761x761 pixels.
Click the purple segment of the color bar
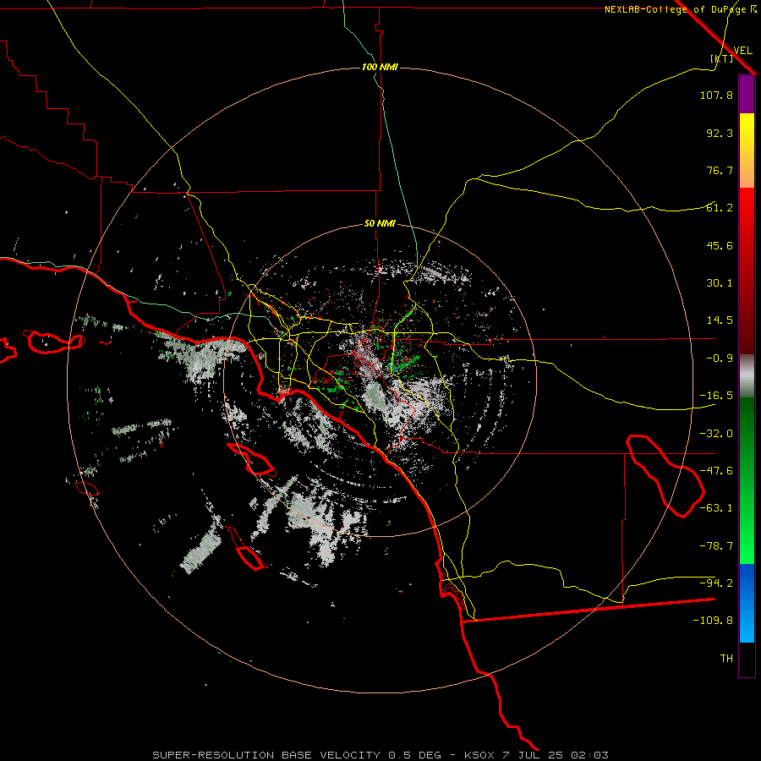[747, 94]
